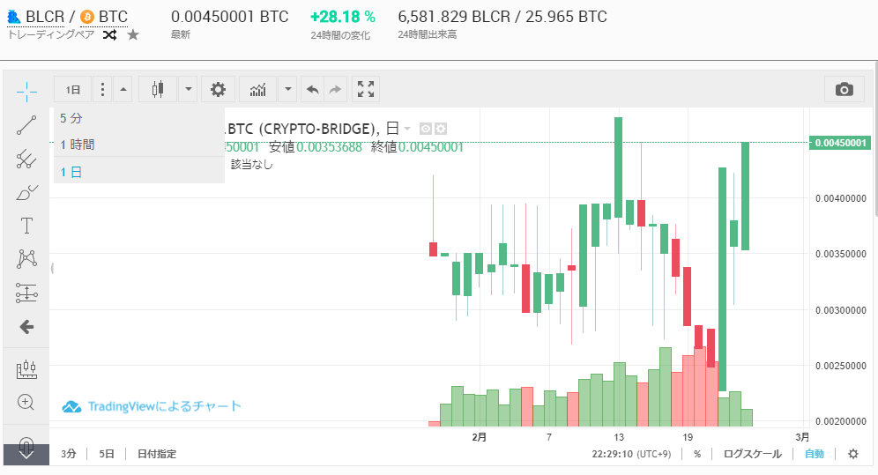Choose 1 時間 interval from the list
Image resolution: width=878 pixels, height=475 pixels.
78,145
